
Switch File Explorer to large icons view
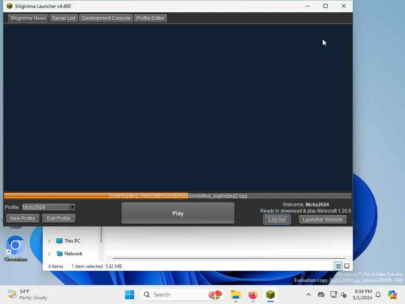point(347,266)
